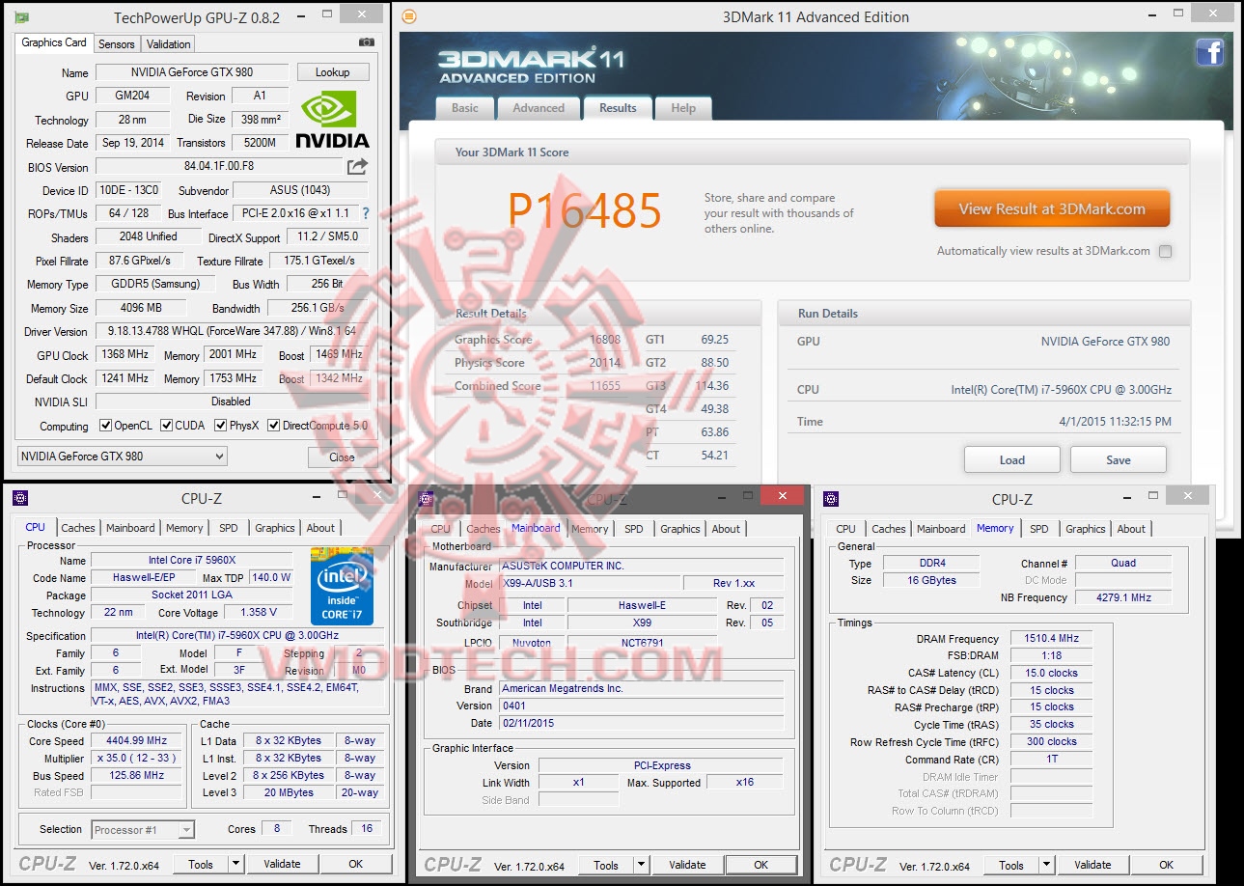Image resolution: width=1244 pixels, height=886 pixels.
Task: Click Tools button in CPU-Z CPU window
Action: click(201, 865)
